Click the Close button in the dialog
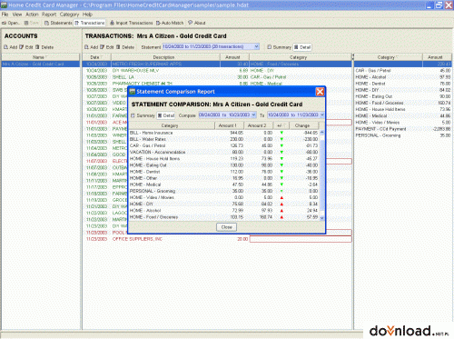Screen dimensions: 454x339 [x=226, y=227]
